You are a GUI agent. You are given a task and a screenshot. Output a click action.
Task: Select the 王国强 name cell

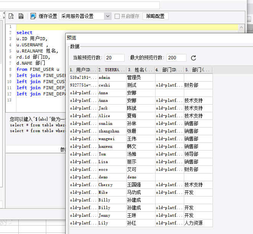point(141,185)
